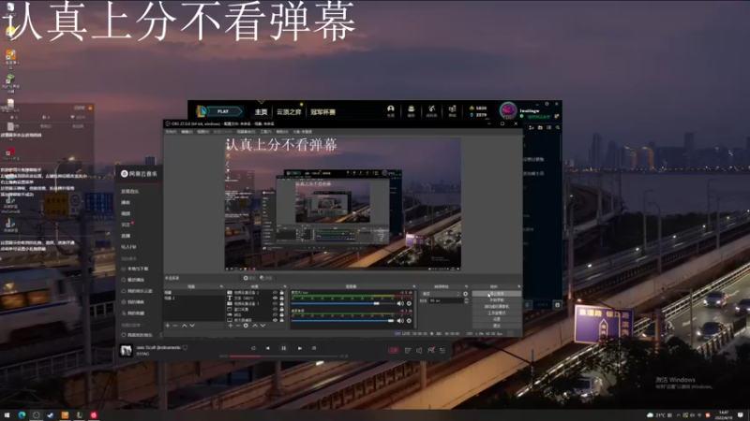Toggle lock on 窗口采集 source

[x=282, y=309]
